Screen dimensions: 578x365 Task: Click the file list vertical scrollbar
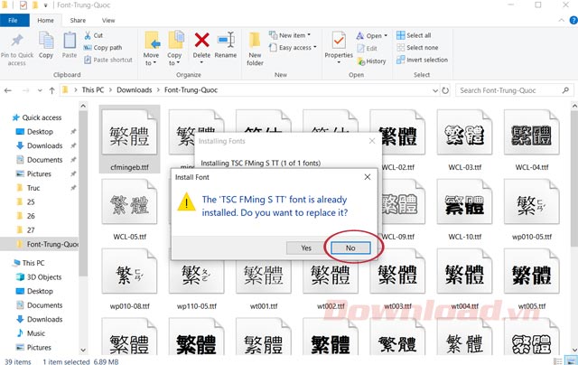[x=574, y=179]
